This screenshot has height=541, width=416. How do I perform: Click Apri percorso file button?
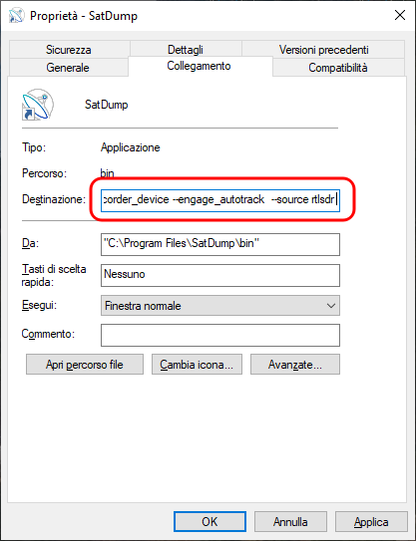click(x=85, y=365)
